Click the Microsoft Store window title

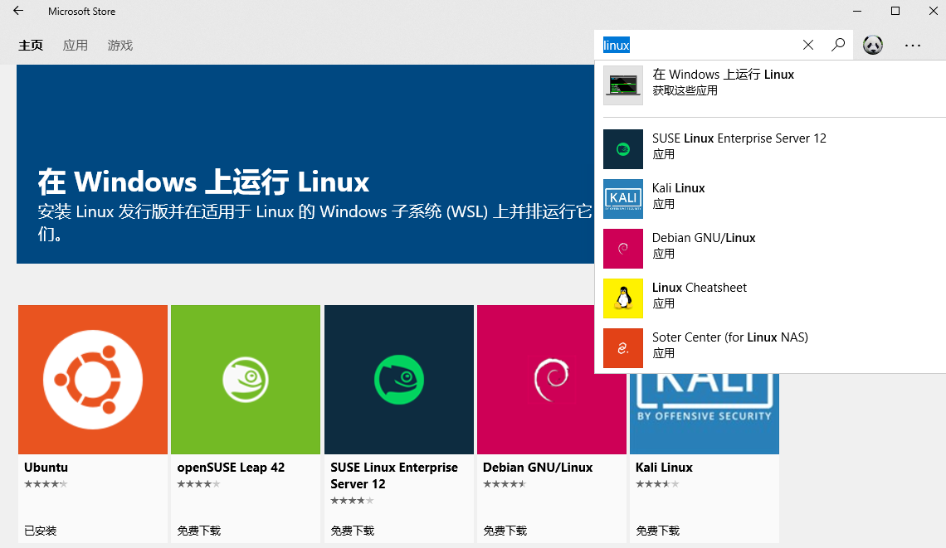81,12
